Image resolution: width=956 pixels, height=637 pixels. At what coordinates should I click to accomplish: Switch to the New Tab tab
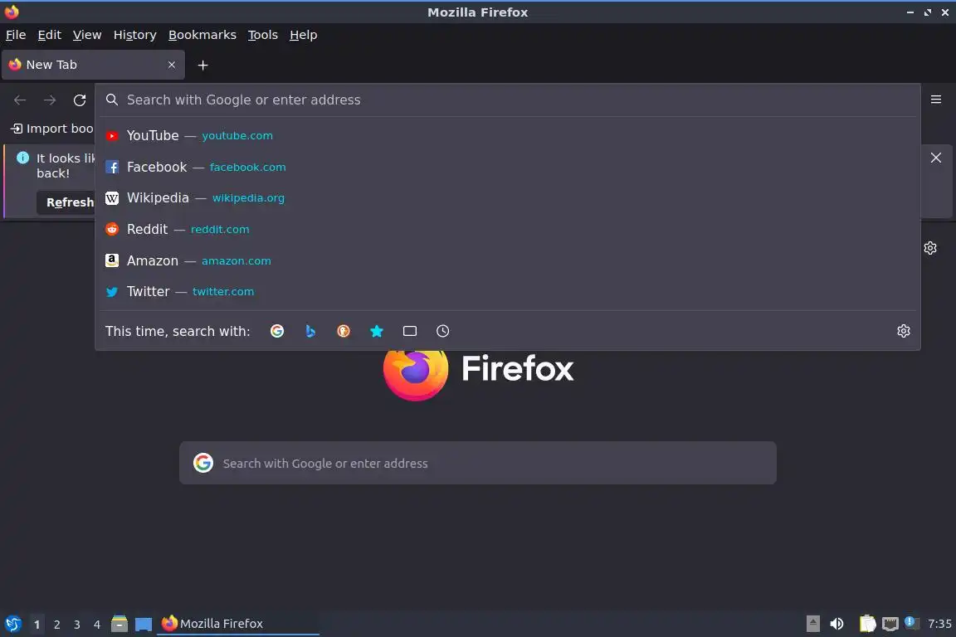pos(93,65)
